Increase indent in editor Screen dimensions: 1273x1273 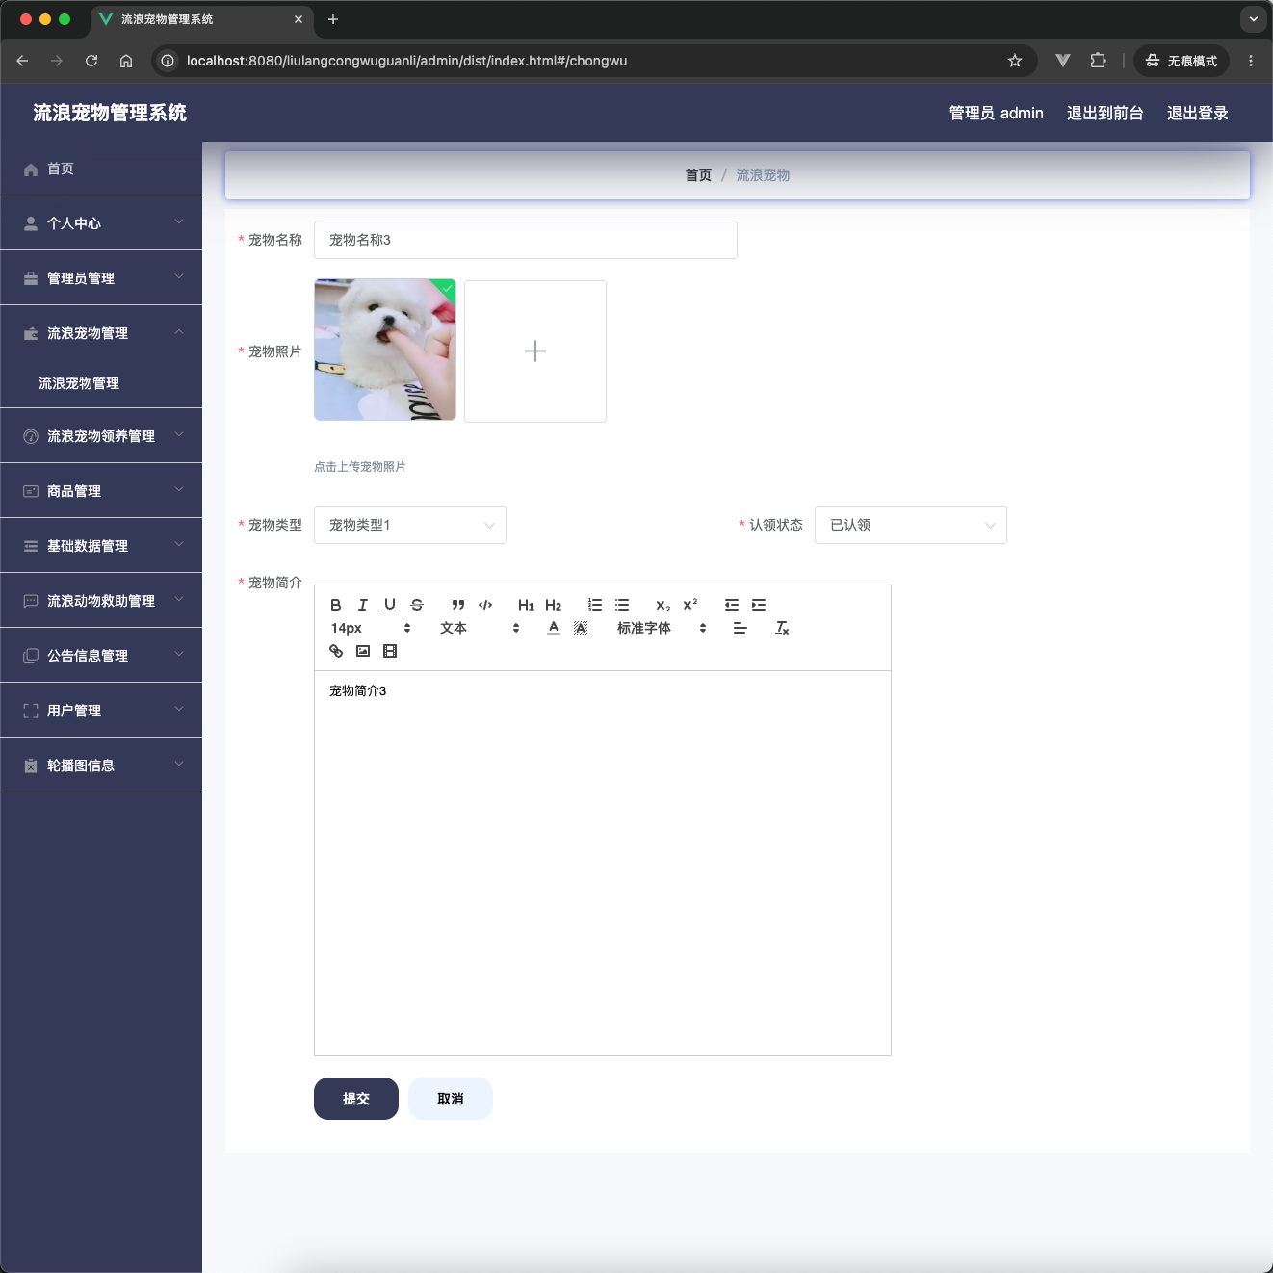[759, 605]
